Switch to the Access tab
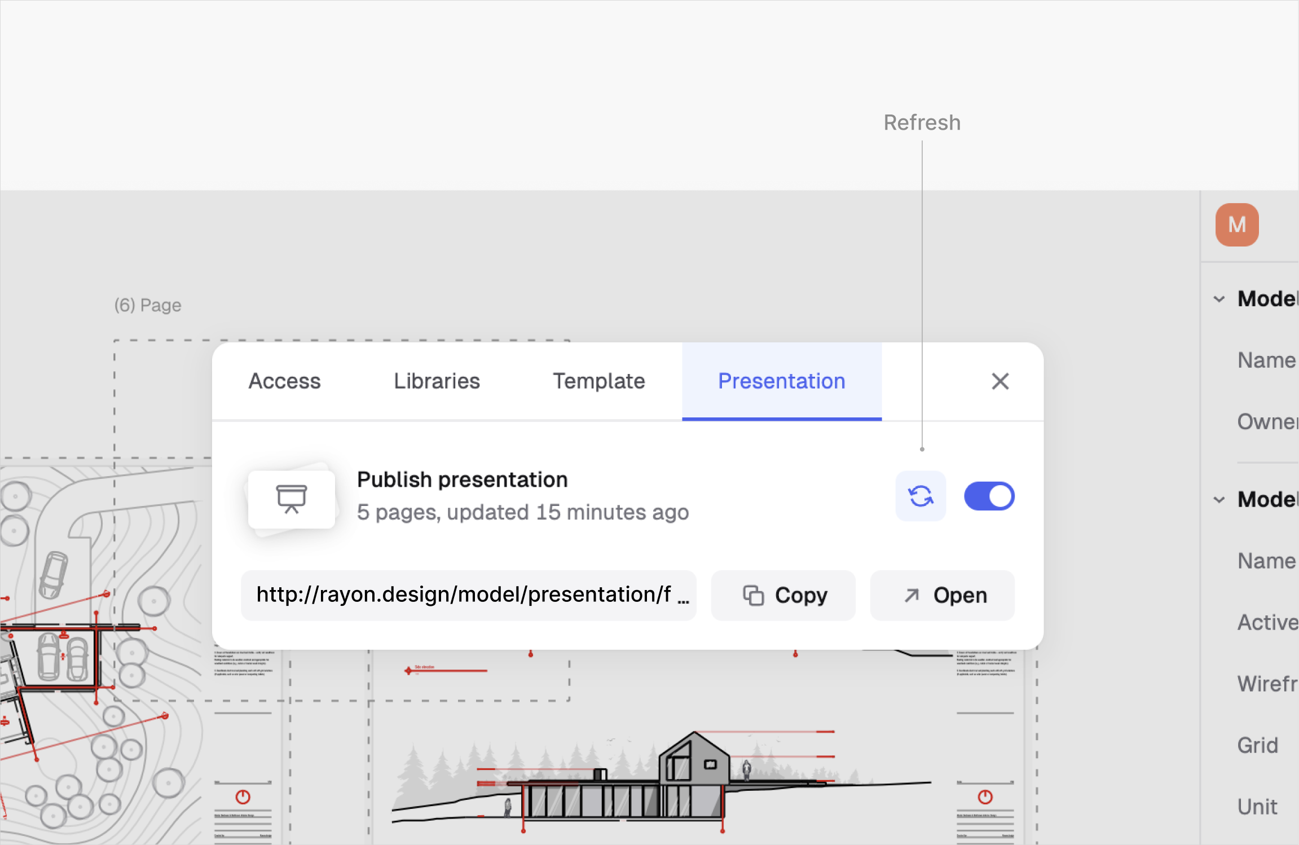 coord(284,381)
